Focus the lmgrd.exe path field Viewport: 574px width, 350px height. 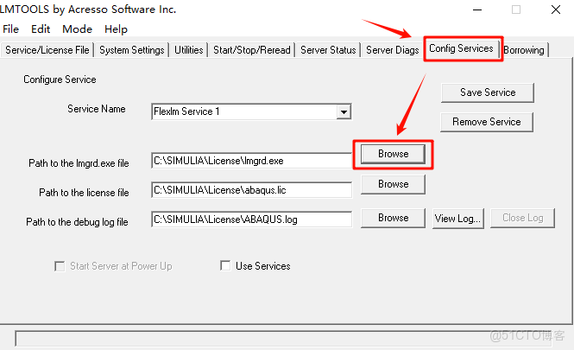pyautogui.click(x=252, y=161)
